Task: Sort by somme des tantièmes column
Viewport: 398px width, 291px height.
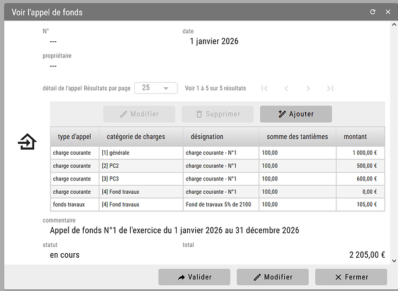Action: coord(297,137)
